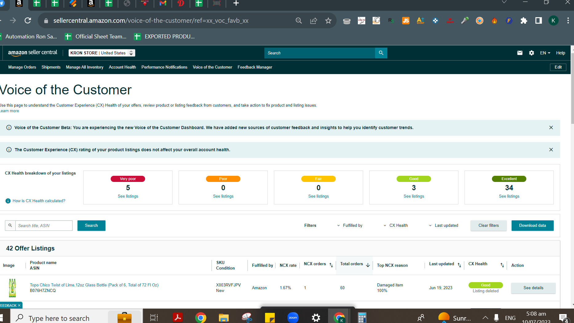Toggle the browser side panel
574x323 pixels.
point(539,21)
